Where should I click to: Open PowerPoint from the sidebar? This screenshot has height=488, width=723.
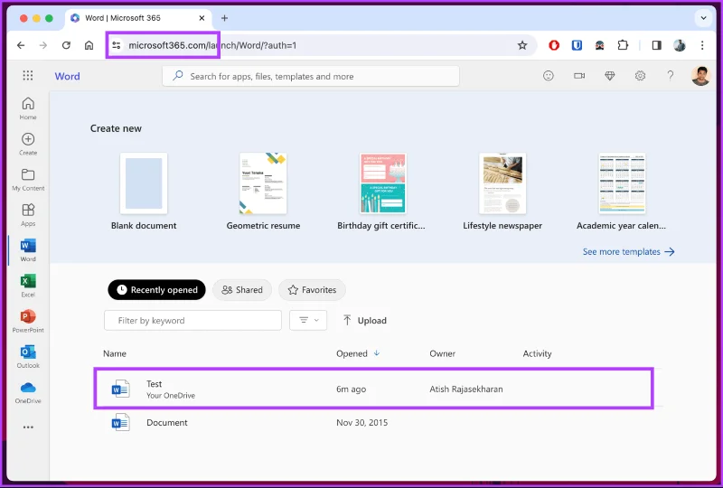pos(28,322)
